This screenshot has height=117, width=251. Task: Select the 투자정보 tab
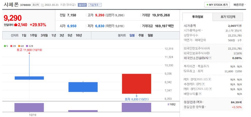(x=197, y=17)
